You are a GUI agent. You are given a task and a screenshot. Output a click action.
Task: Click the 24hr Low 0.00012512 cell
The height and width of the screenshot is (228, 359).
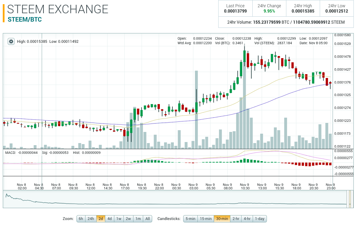pyautogui.click(x=336, y=8)
